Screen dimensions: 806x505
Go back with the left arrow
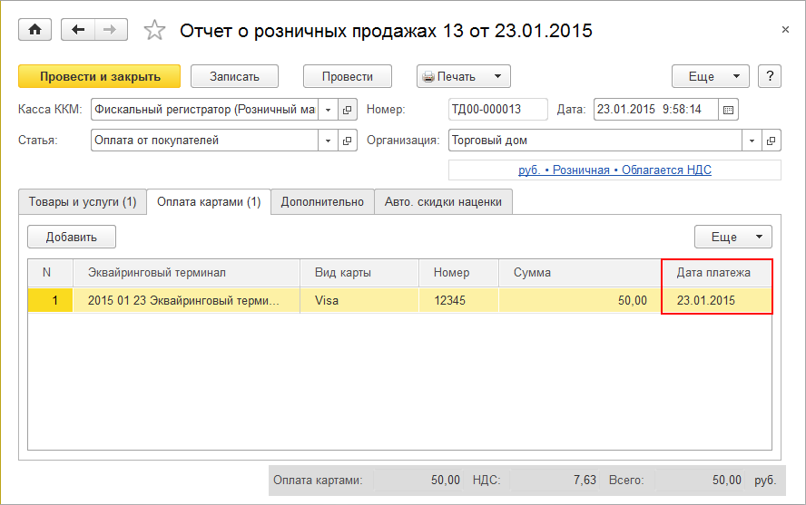tap(78, 30)
